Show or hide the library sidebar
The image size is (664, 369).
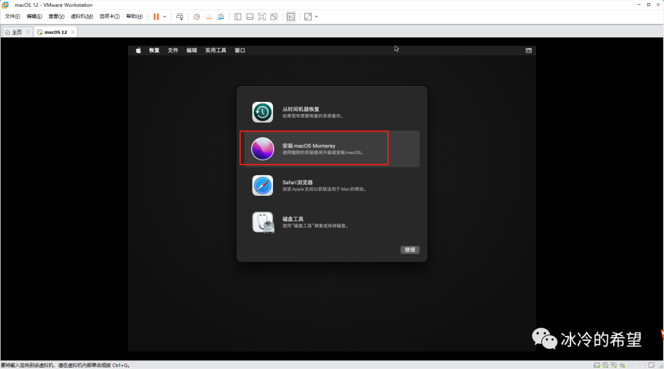coord(238,17)
